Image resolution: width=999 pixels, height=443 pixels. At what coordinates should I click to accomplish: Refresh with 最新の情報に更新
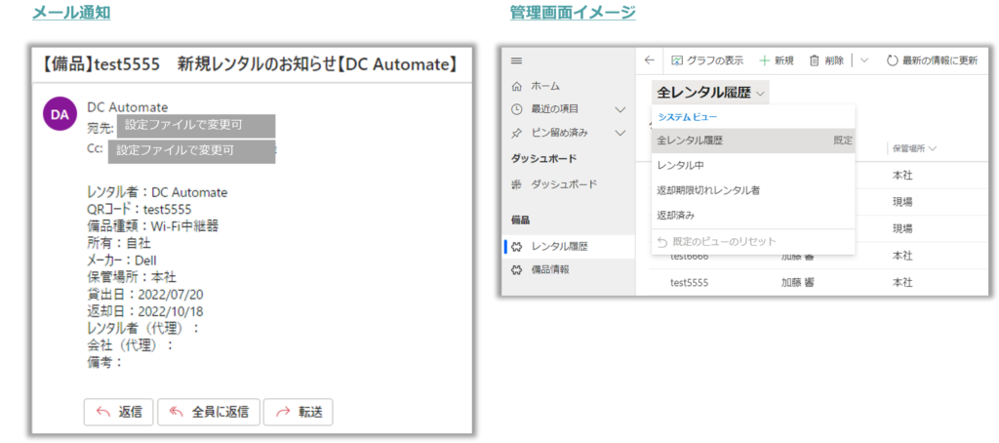click(931, 60)
